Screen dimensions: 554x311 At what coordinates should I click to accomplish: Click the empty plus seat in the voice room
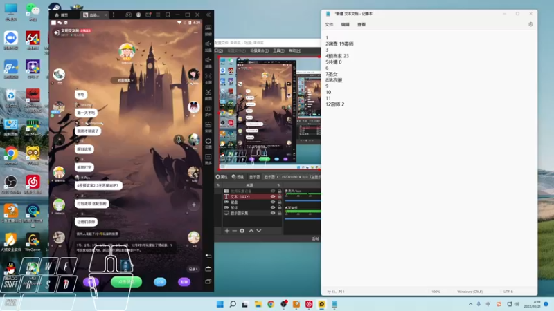pos(194,205)
